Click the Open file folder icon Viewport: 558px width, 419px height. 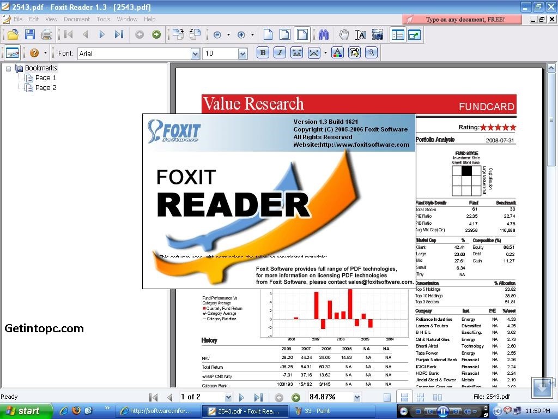tap(13, 34)
